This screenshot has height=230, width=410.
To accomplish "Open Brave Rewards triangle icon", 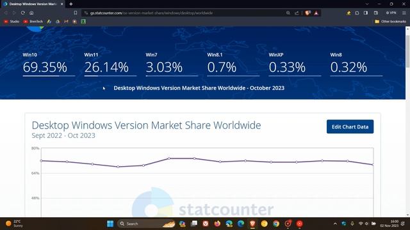I will click(316, 13).
